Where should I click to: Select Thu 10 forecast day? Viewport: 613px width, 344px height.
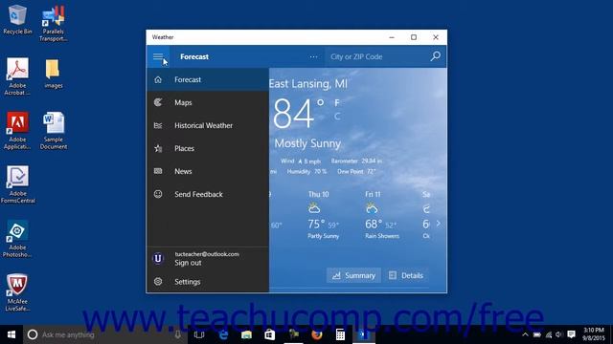pyautogui.click(x=324, y=215)
